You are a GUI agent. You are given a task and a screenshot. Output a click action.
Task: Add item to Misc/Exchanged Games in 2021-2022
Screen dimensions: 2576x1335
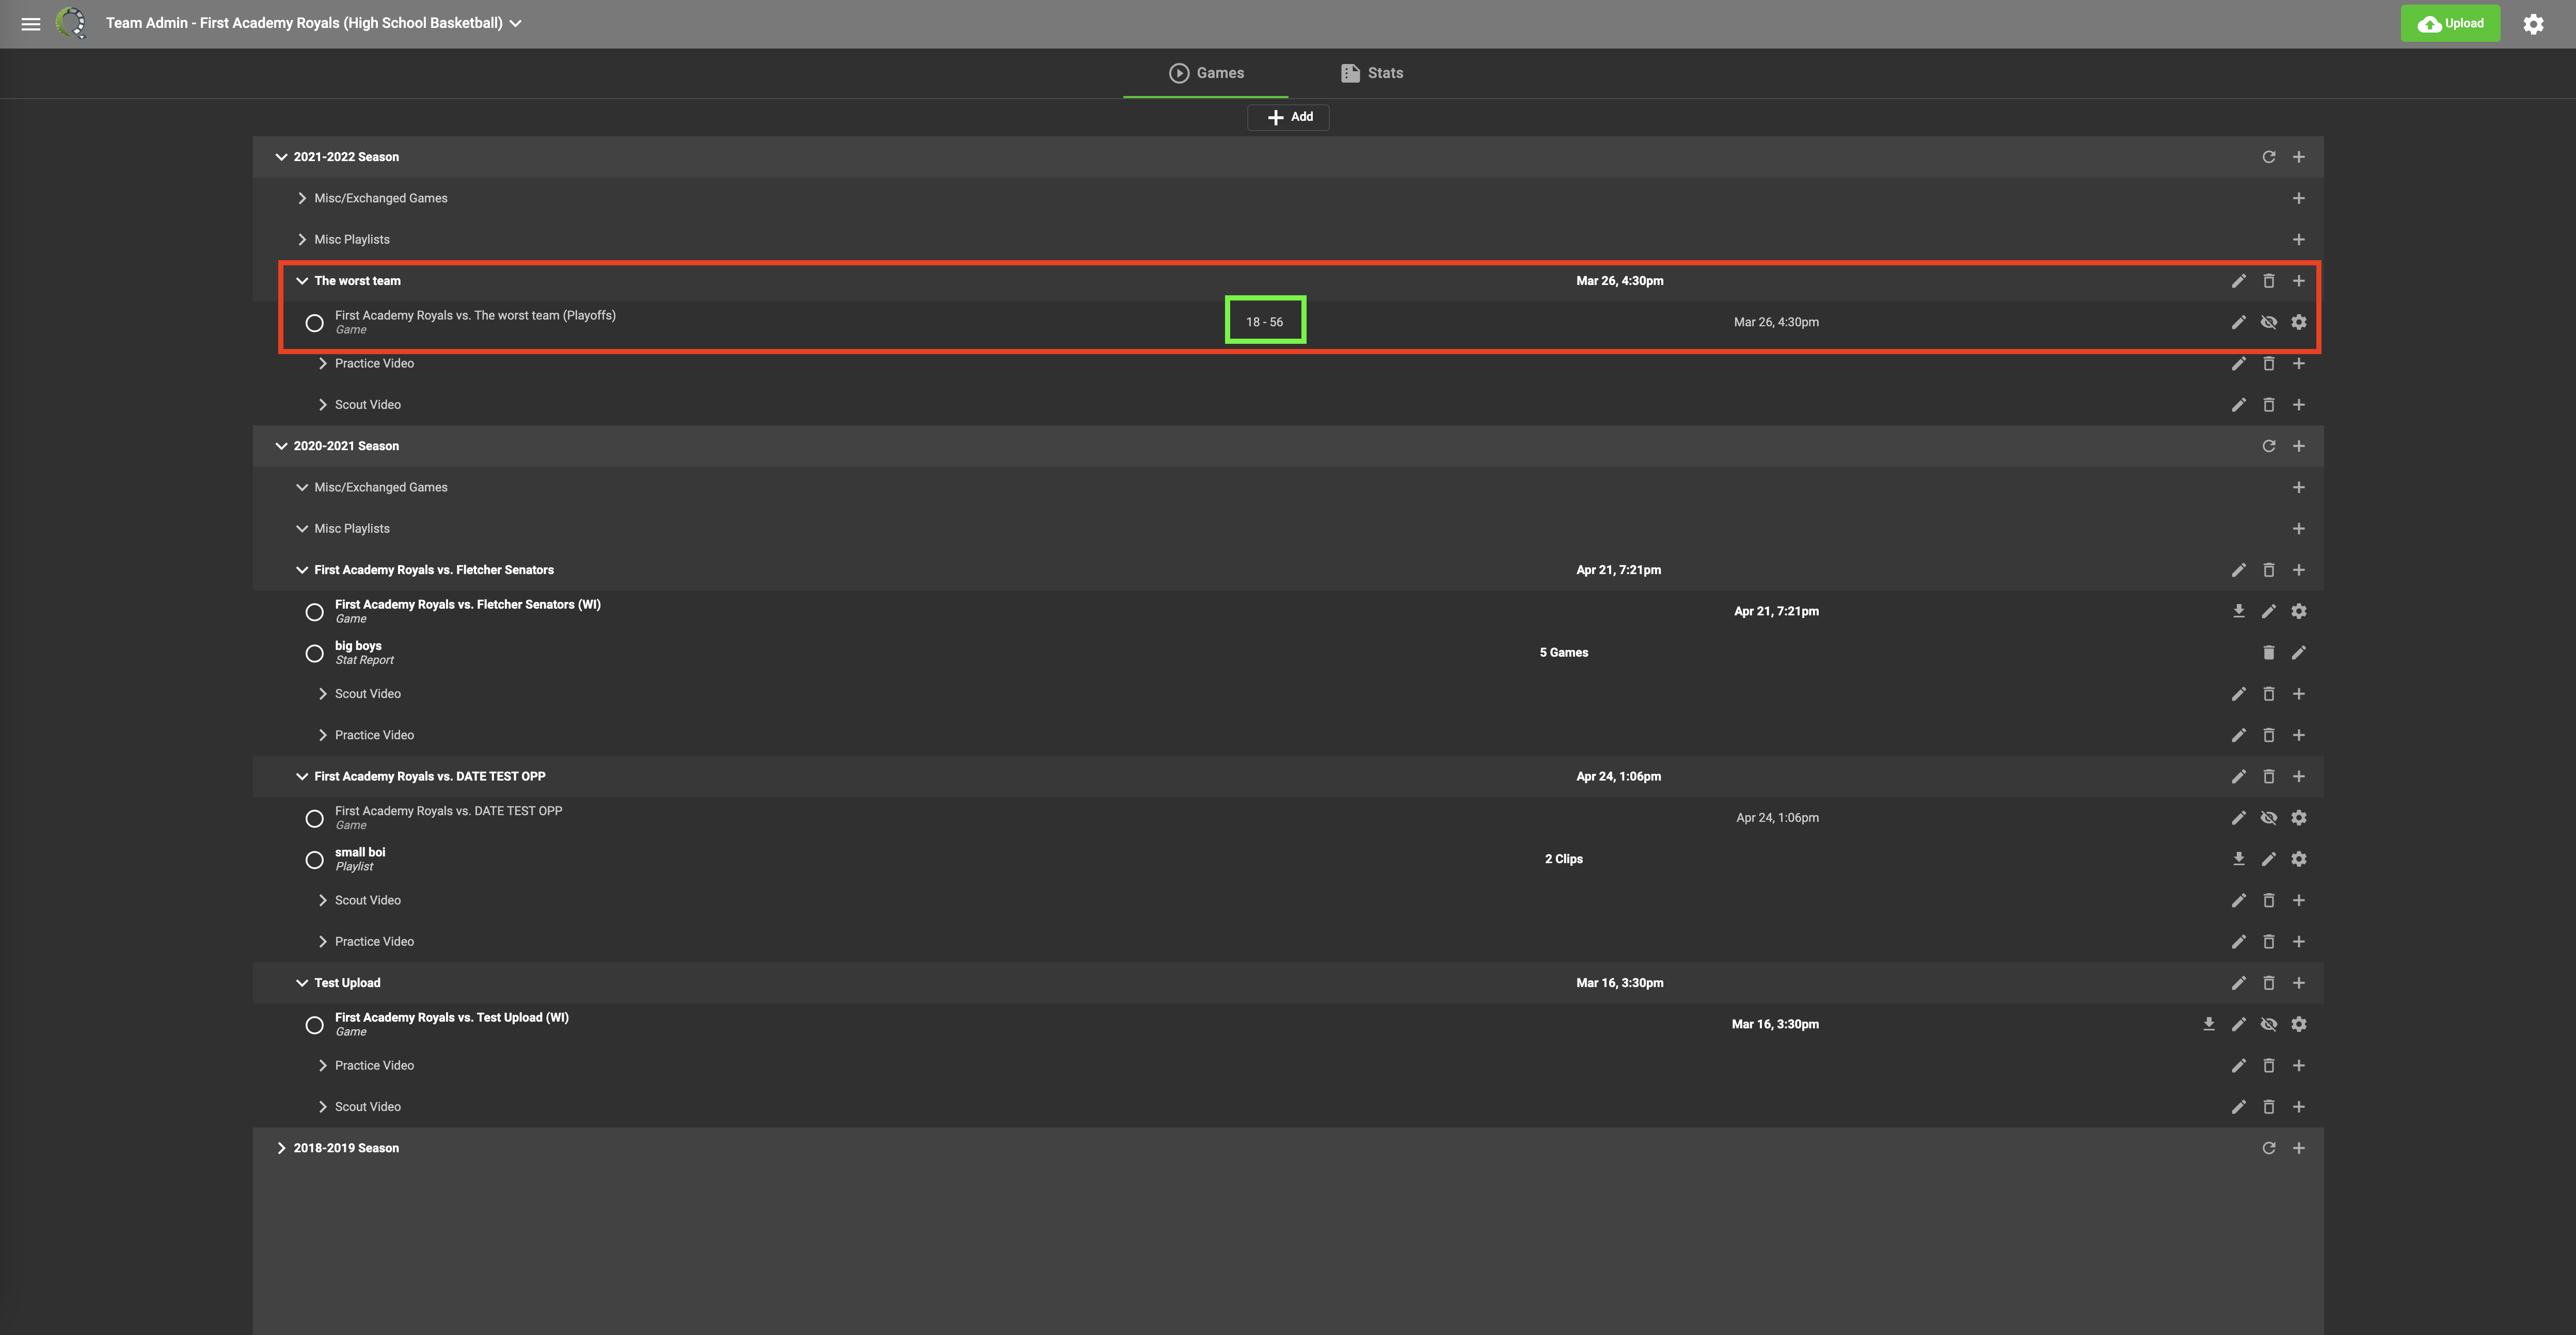2299,198
